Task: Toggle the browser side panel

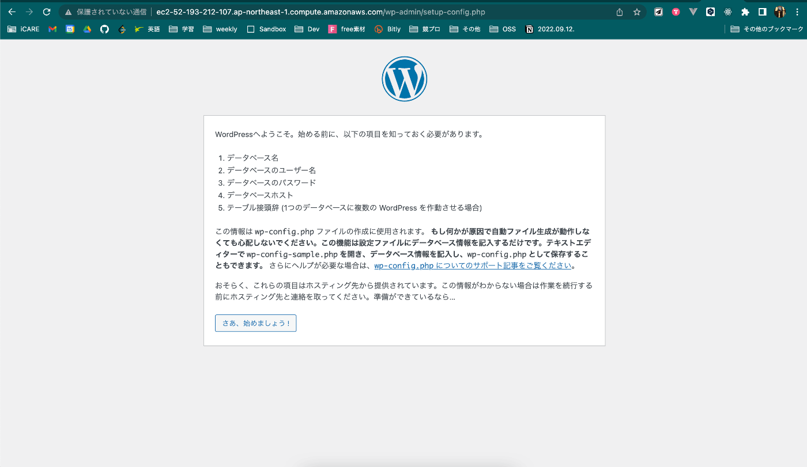Action: tap(762, 12)
